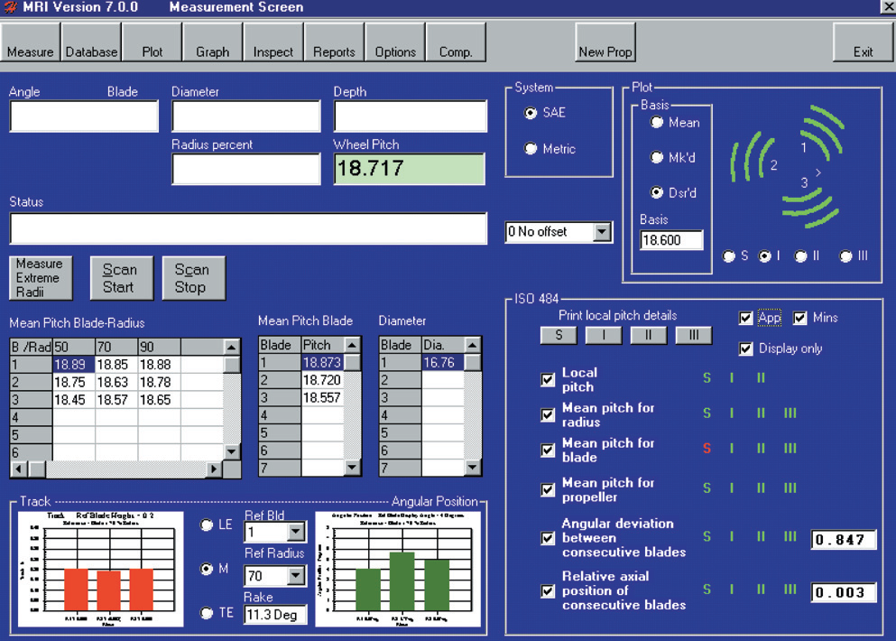Viewport: 896px width, 641px height.
Task: Click left scroll arrow under Blade-Radius table
Action: click(18, 469)
